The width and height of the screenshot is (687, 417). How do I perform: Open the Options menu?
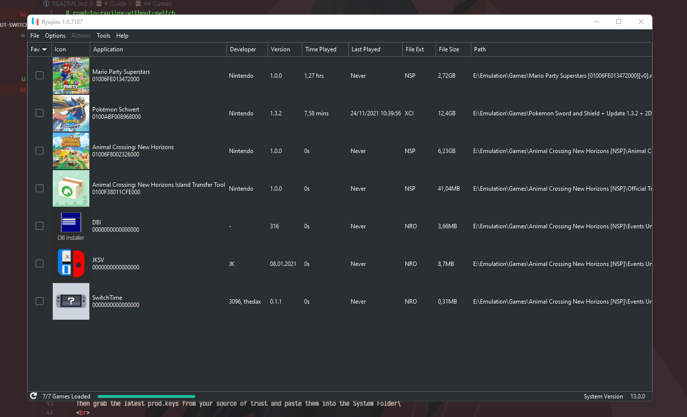click(55, 36)
